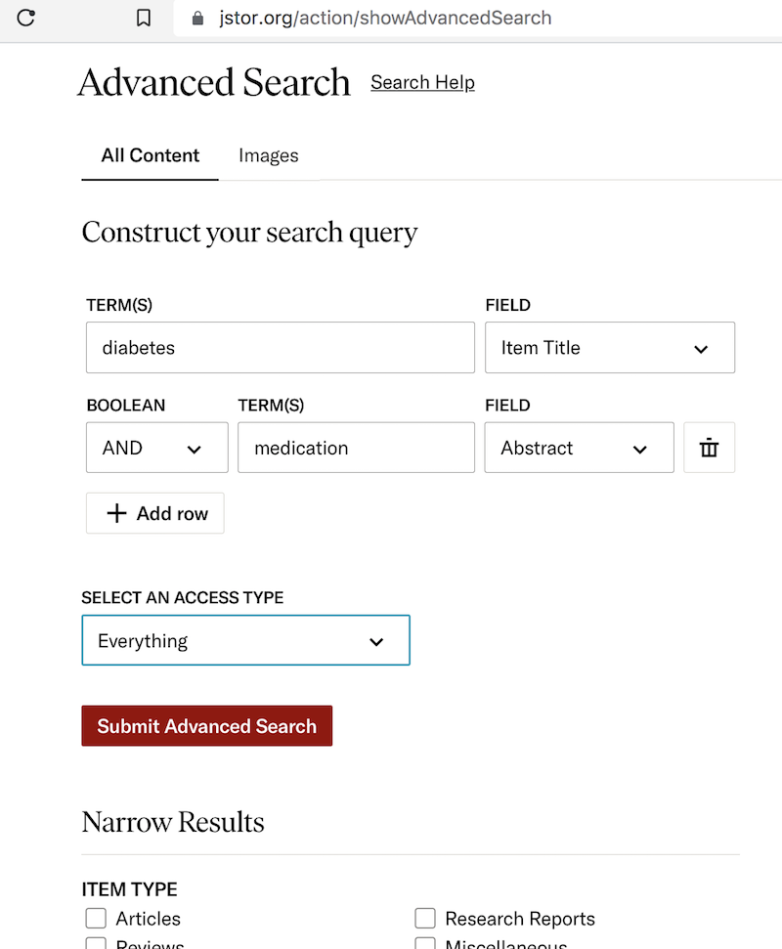Open the Item Title field dropdown
Screen dimensions: 782x949
pos(609,348)
